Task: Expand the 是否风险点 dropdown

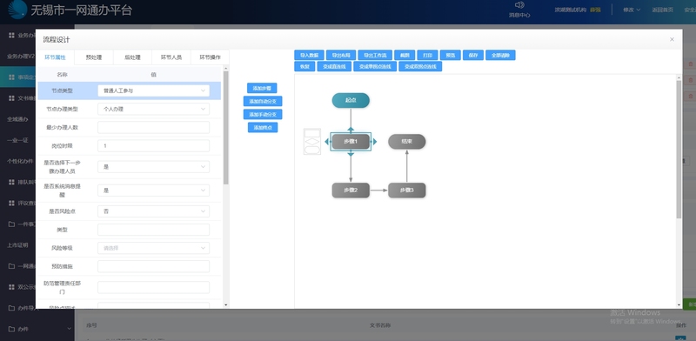Action: [154, 211]
